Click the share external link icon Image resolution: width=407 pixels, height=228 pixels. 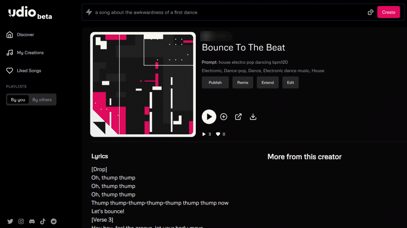pyautogui.click(x=239, y=117)
